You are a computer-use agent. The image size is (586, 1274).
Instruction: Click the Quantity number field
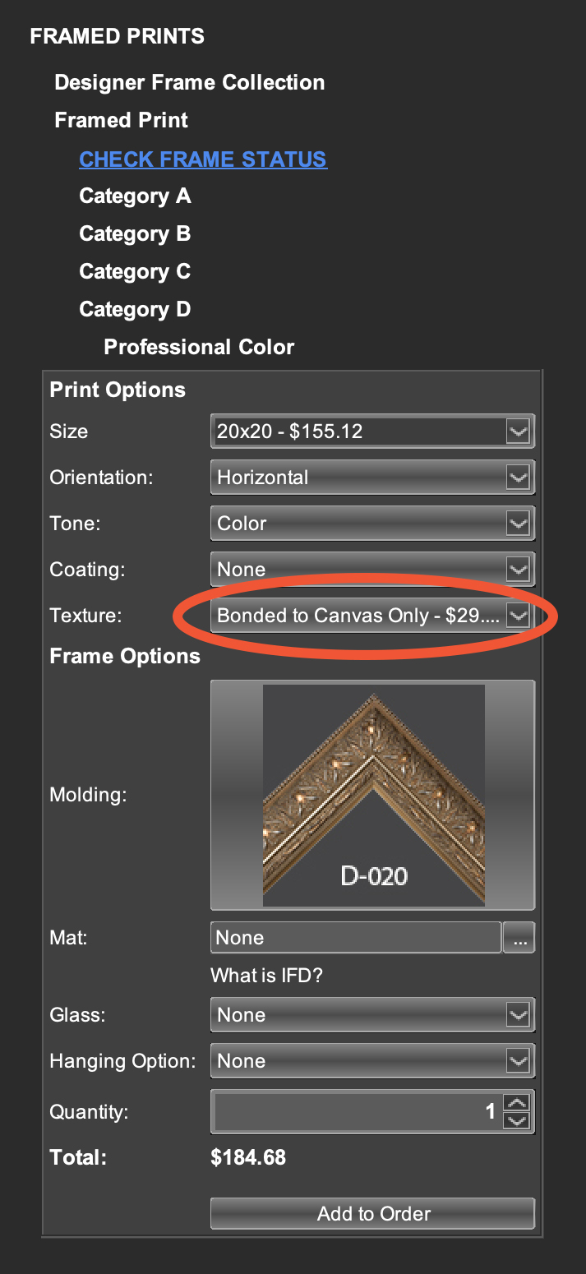tap(357, 1112)
